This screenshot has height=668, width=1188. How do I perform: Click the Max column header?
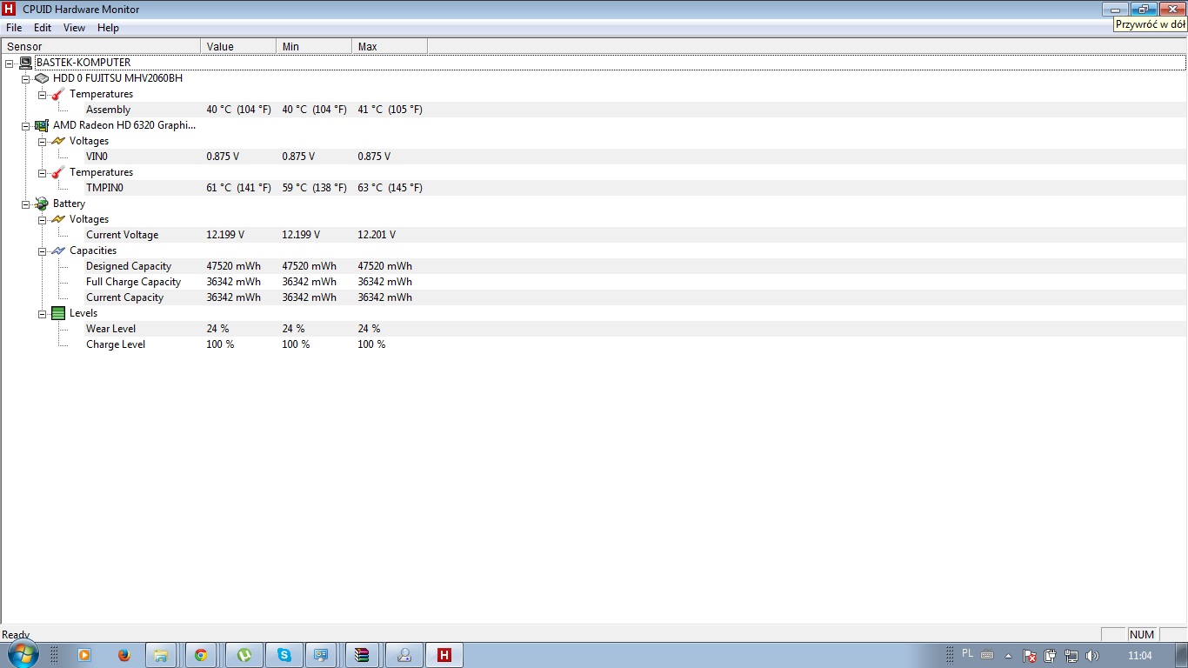tap(390, 46)
